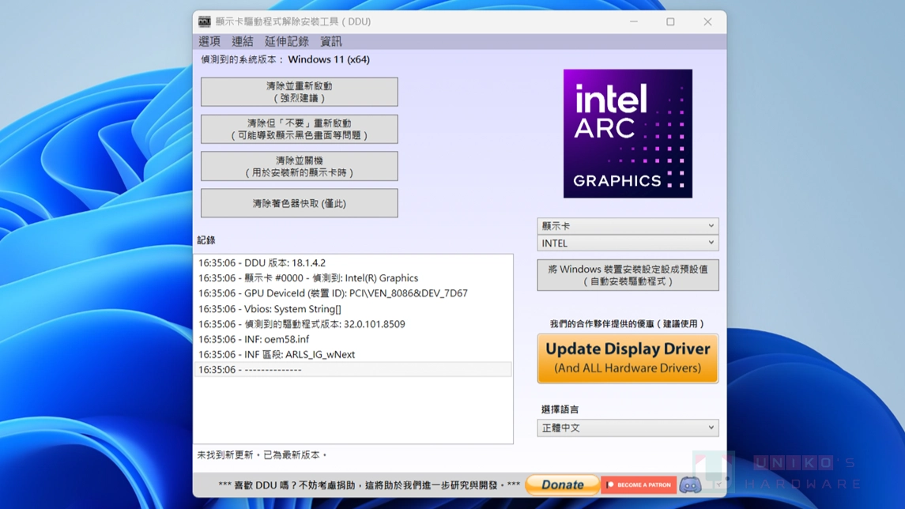This screenshot has width=905, height=509.
Task: Select log row INF: oem58.inf
Action: point(353,339)
